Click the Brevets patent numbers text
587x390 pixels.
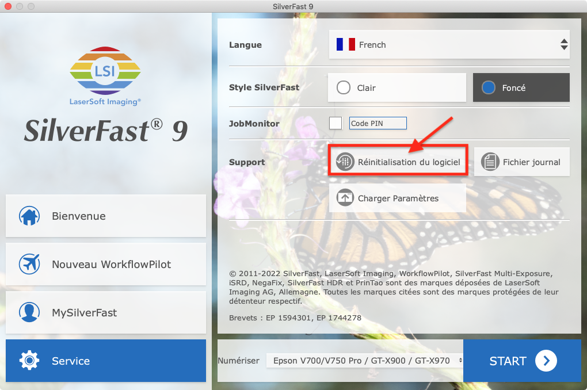pos(295,318)
